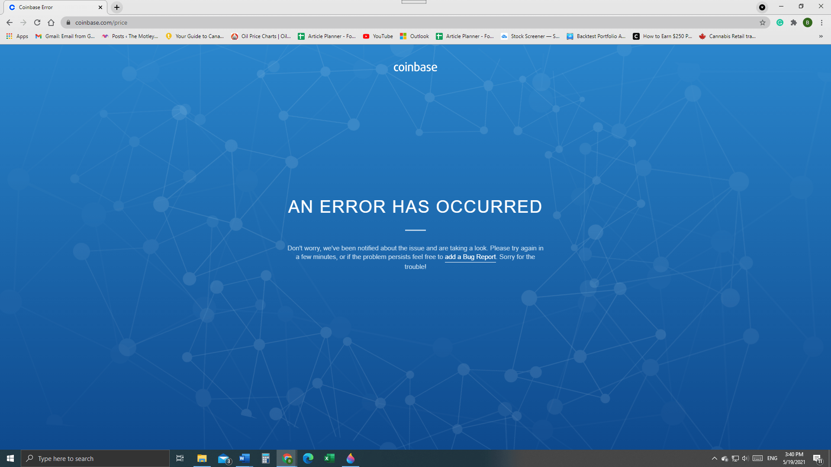Select the Coinbase Error tab
Viewport: 831px width, 467px height.
[x=52, y=7]
